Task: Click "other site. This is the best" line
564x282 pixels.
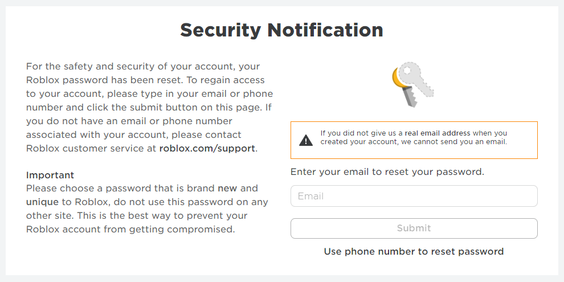Action: (137, 215)
